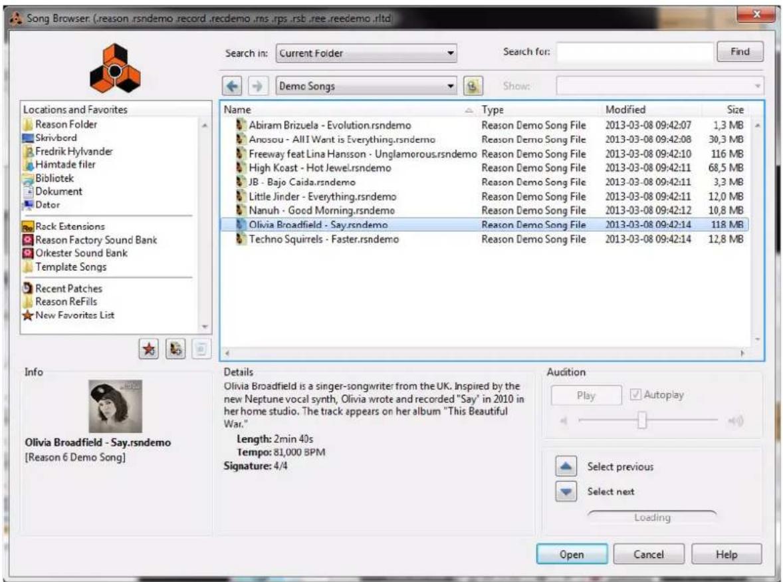Go up one folder level icon
The image size is (783, 582).
[x=473, y=86]
